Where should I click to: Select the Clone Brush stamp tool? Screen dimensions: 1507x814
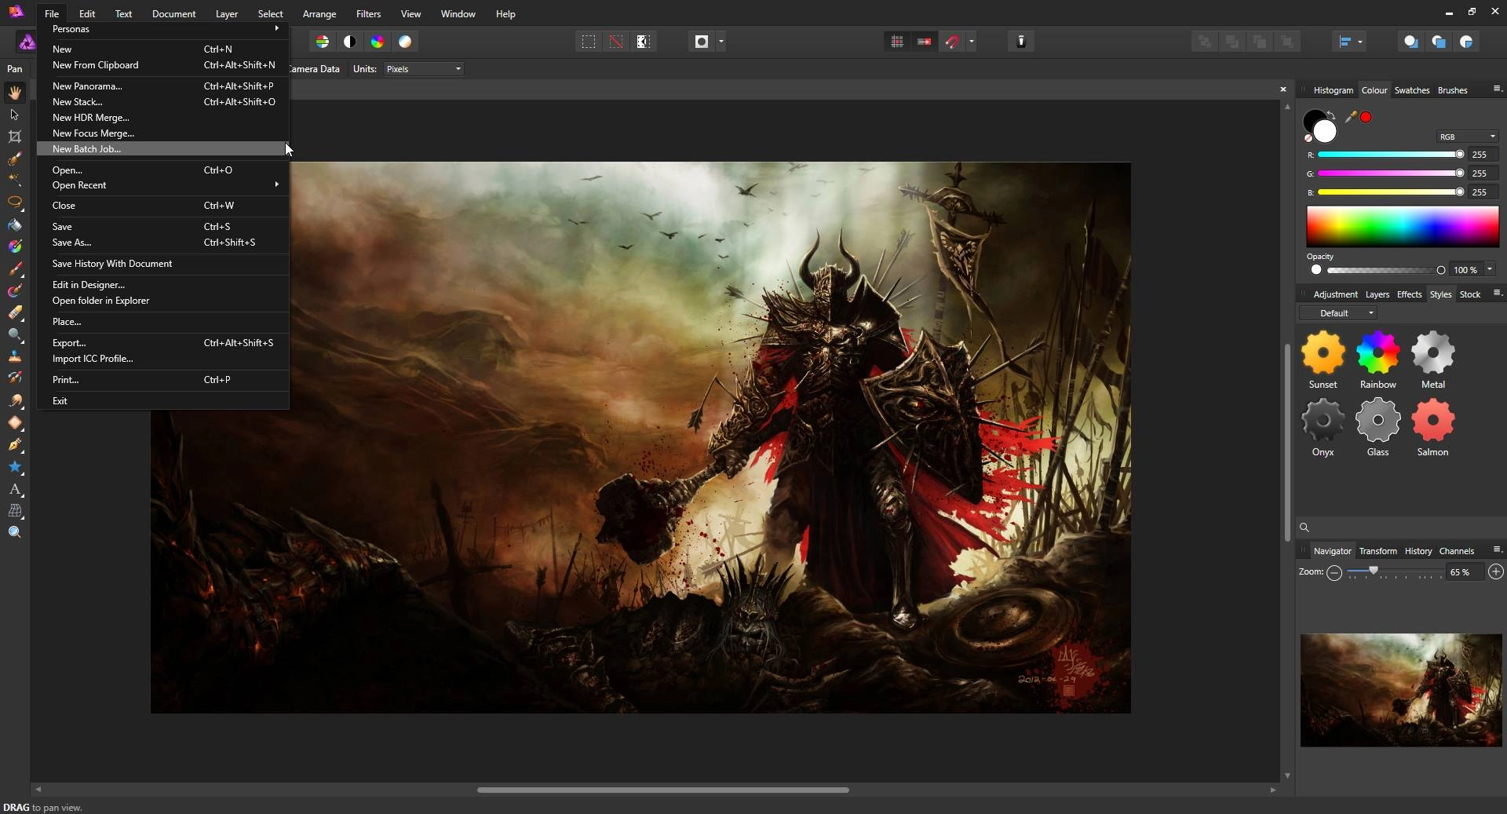15,356
